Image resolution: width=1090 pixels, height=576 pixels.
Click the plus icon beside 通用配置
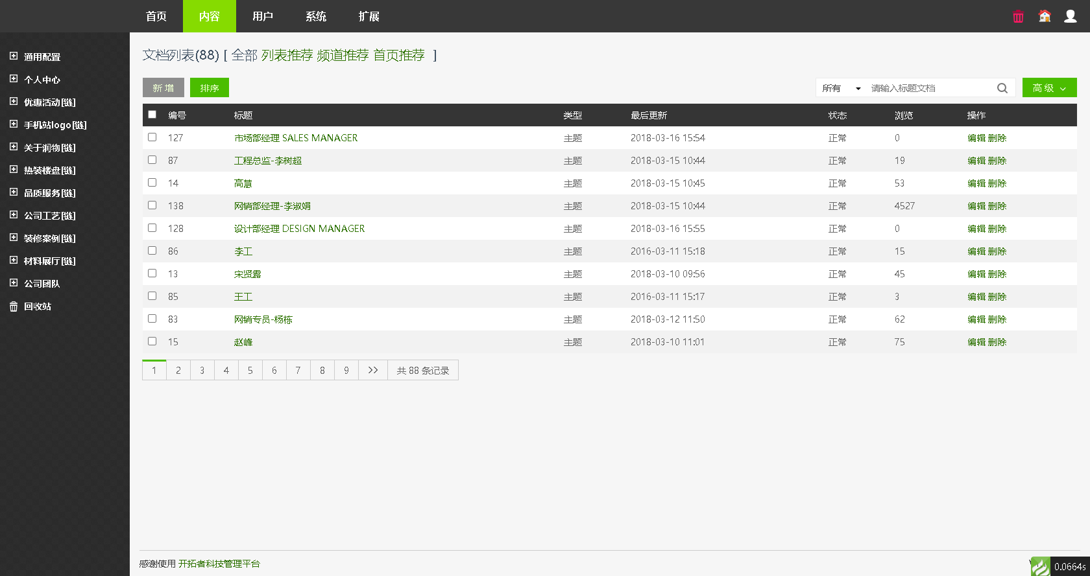(14, 56)
